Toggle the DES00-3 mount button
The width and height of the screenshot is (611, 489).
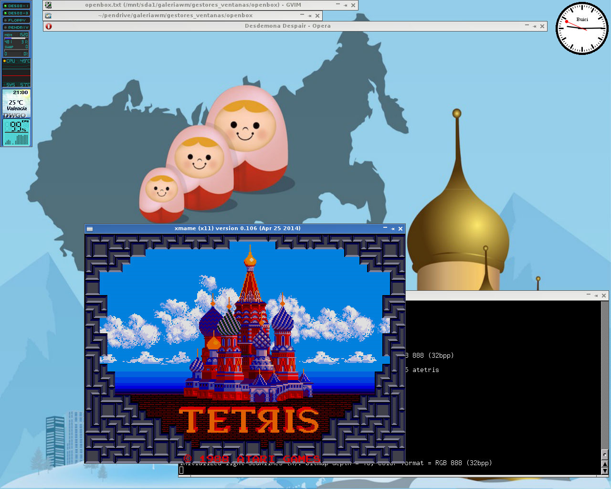coord(16,13)
